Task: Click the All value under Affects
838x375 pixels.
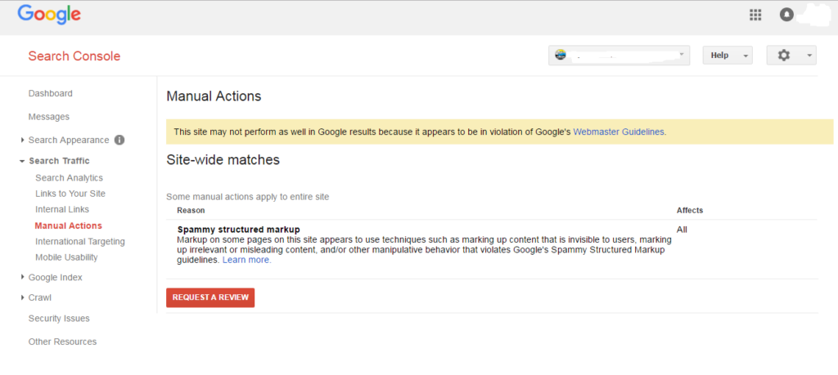Action: pos(682,230)
